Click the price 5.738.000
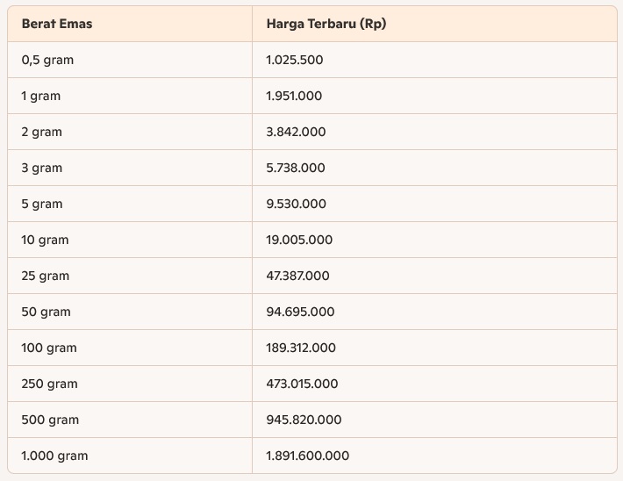The height and width of the screenshot is (481, 623). (x=296, y=168)
